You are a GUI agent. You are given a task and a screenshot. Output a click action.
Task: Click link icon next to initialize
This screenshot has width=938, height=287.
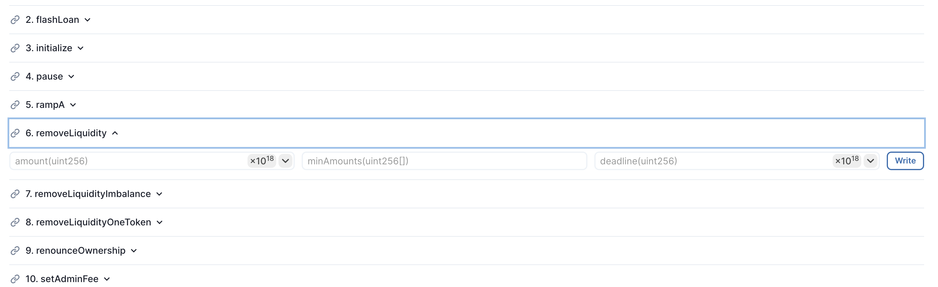click(15, 48)
